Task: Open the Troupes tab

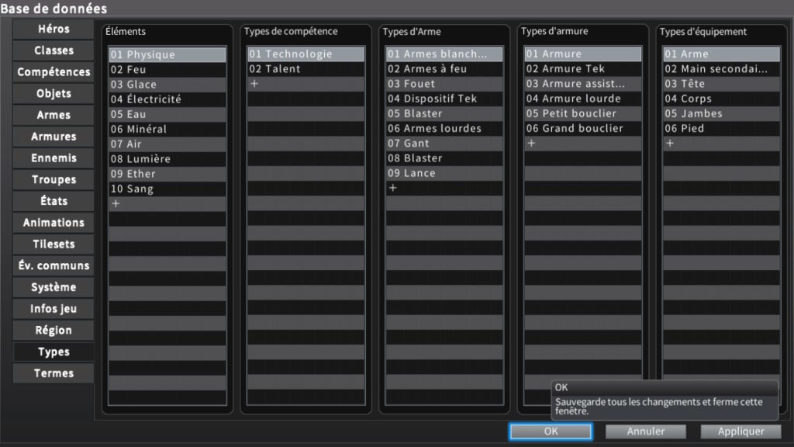Action: (54, 179)
